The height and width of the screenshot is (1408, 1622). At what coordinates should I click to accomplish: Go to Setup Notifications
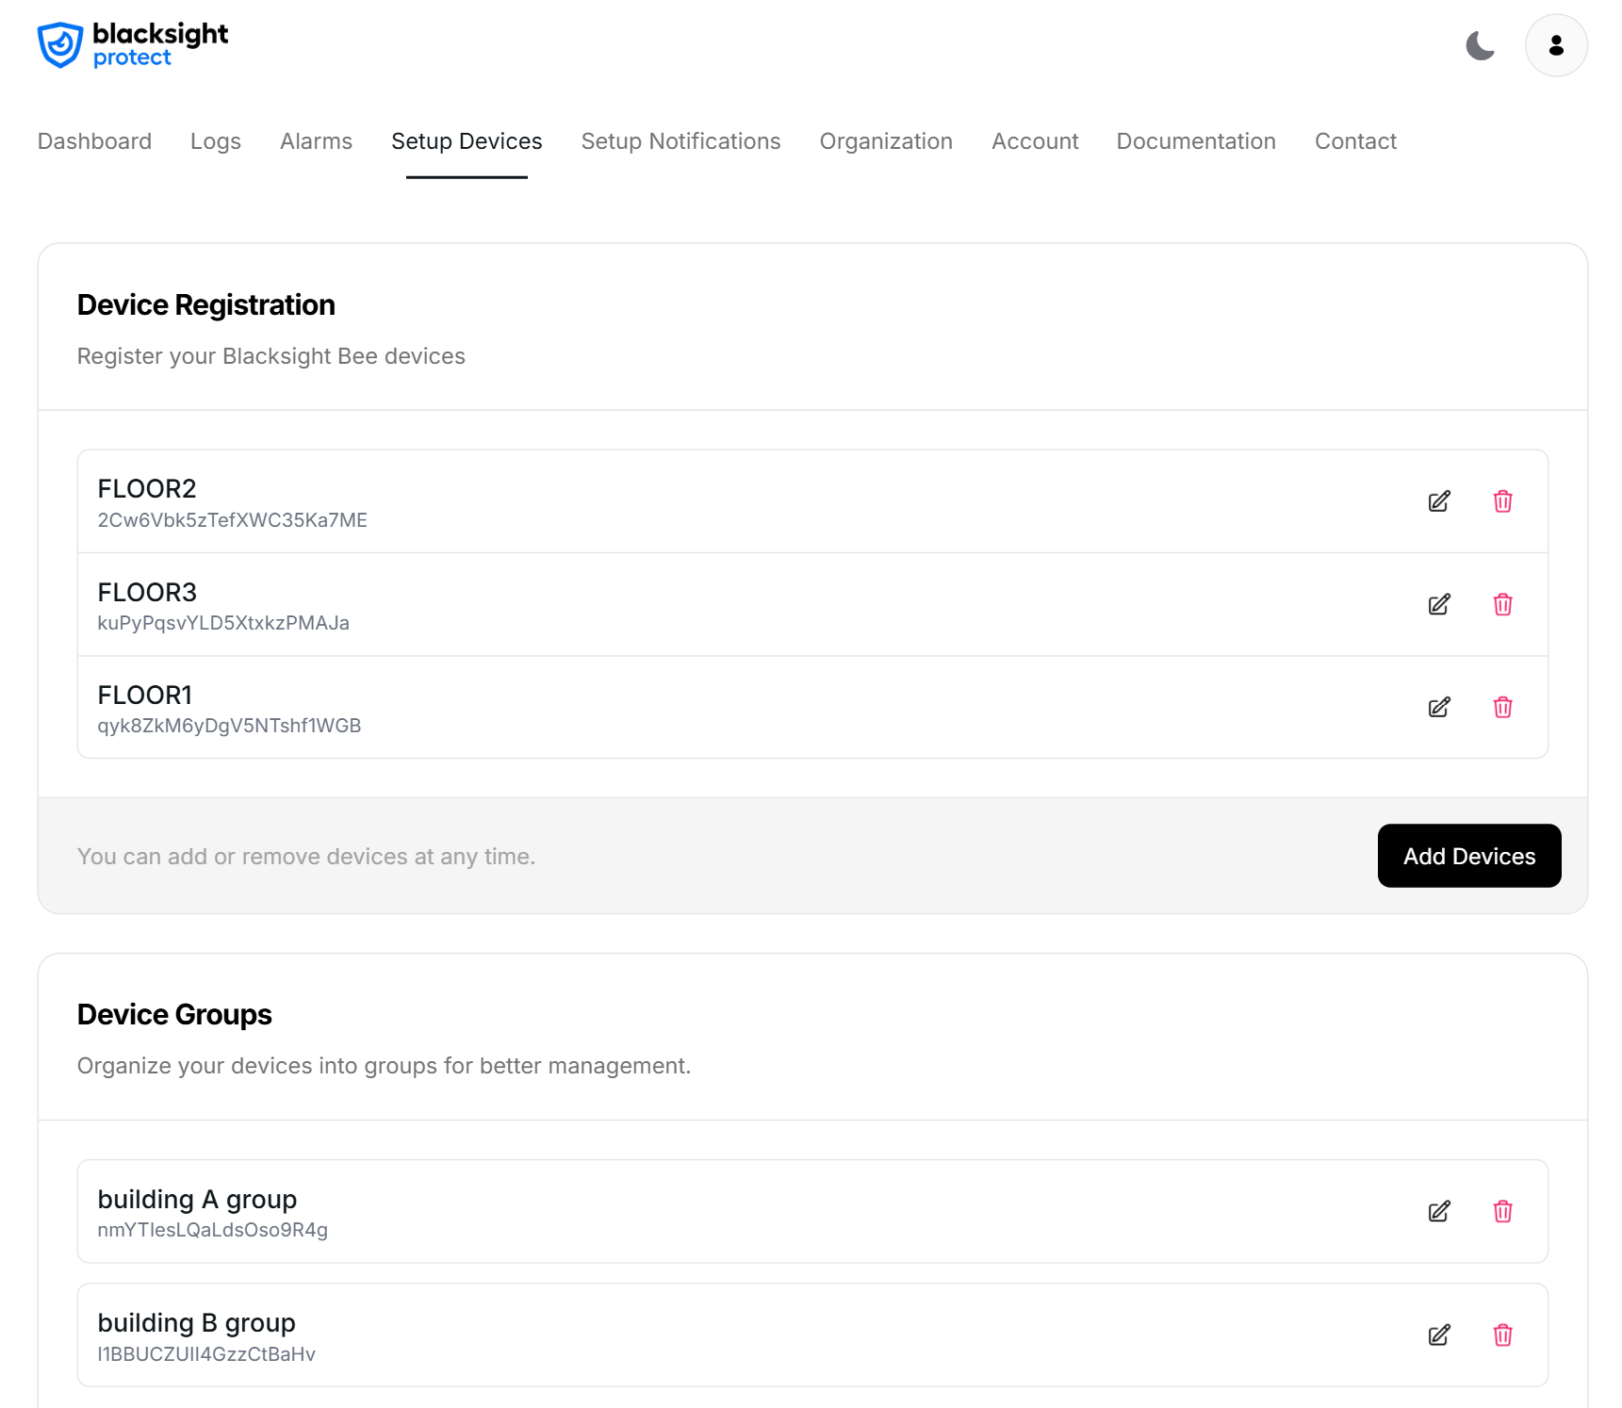tap(680, 141)
